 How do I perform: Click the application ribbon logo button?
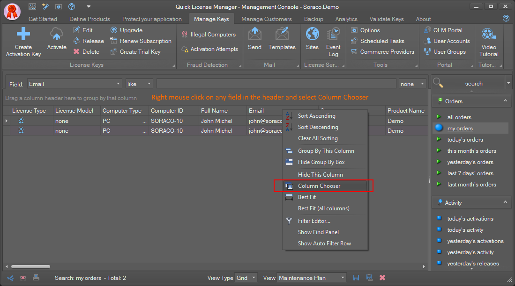click(12, 11)
